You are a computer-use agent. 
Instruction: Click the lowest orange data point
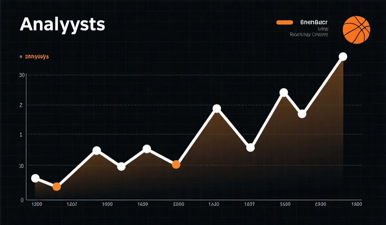point(57,187)
